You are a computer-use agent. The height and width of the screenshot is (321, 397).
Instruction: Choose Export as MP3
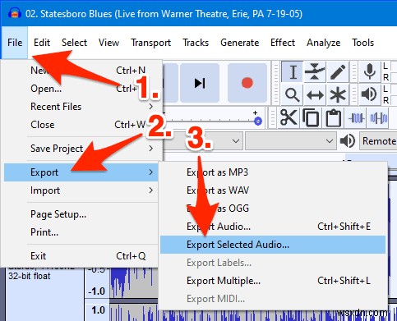[x=273, y=172]
